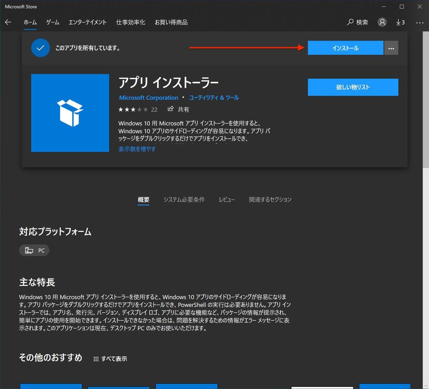Screen dimensions: 429x389
Task: Maximize the Microsoft Store window
Action: [x=402, y=6]
